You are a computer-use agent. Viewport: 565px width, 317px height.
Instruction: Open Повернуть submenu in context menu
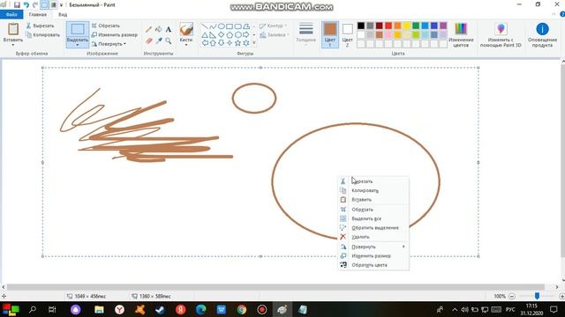point(373,247)
